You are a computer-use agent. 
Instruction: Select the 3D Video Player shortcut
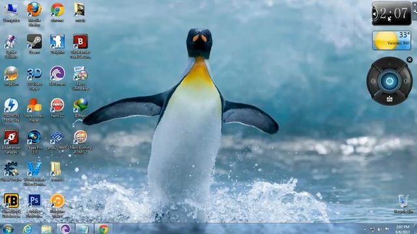(35, 79)
